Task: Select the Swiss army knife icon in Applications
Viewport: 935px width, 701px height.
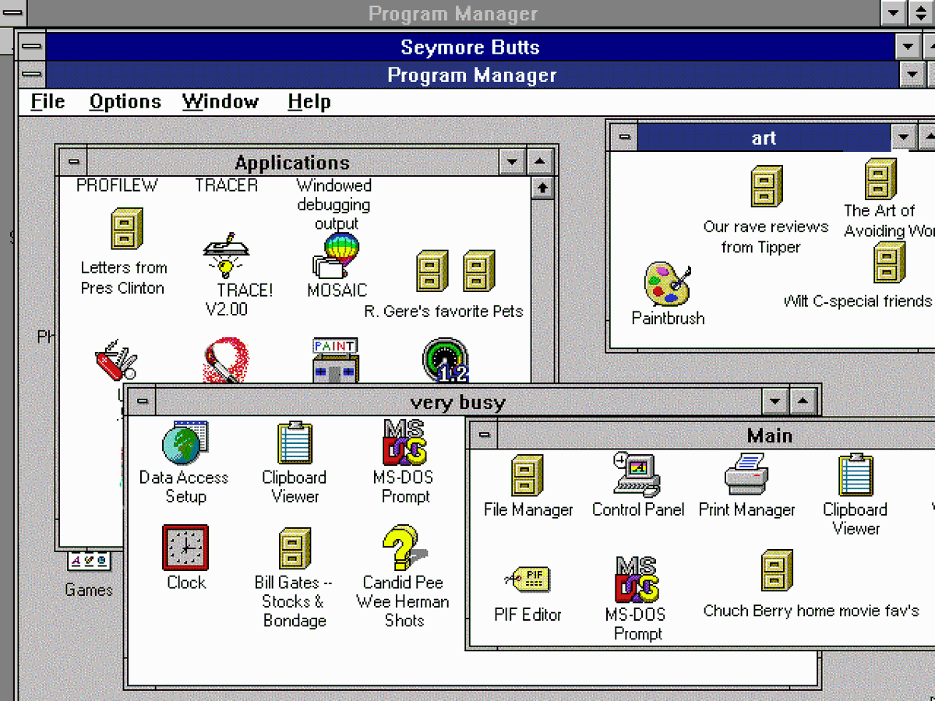Action: [x=116, y=360]
